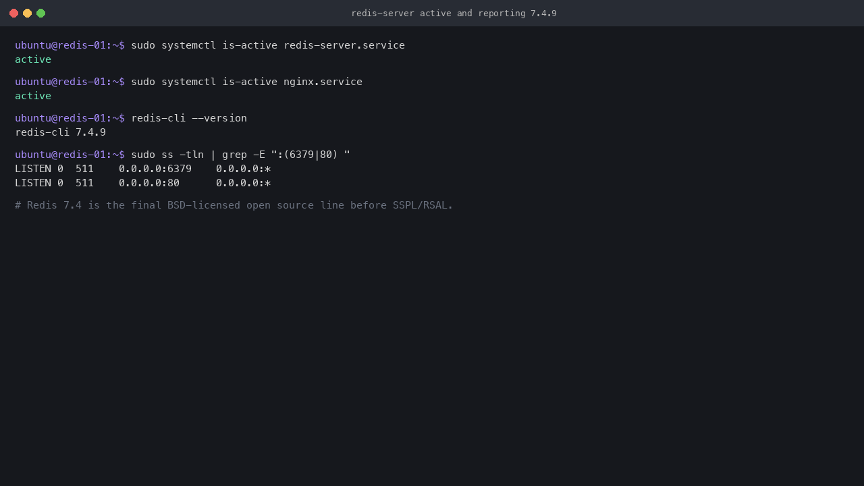Screen dimensions: 864x486
Task: Click the output 'redis-cli 7.4.9'
Action: [60, 132]
